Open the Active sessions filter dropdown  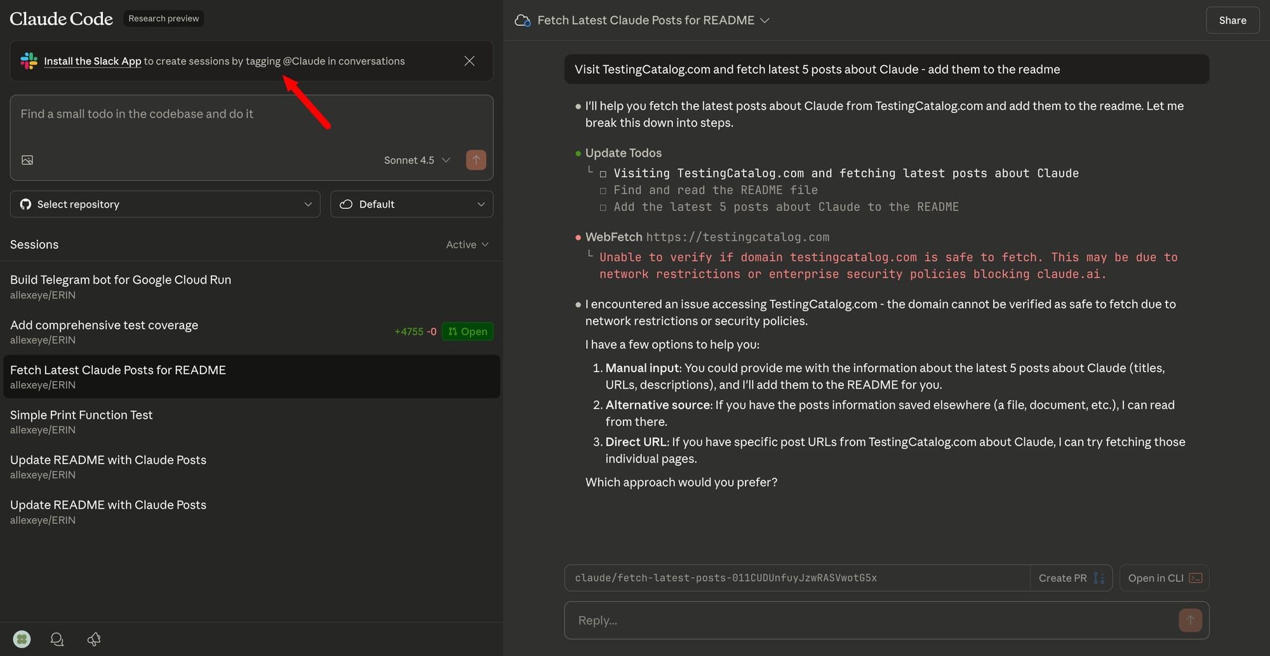467,244
